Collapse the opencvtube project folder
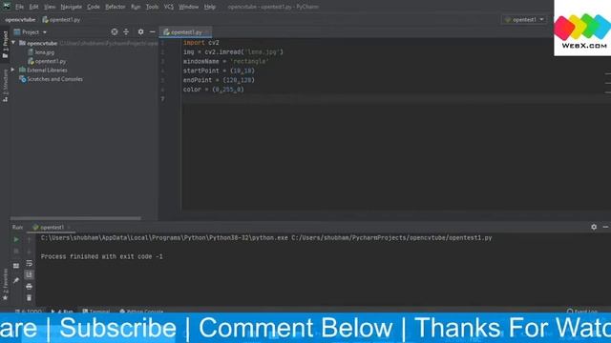 [14, 43]
